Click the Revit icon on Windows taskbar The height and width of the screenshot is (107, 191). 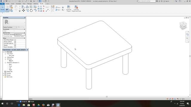[x=58, y=105]
